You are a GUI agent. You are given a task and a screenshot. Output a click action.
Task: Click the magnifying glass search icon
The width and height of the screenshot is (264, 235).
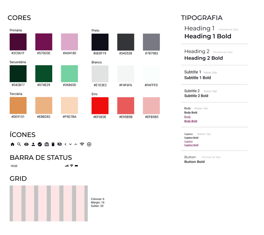19,144
